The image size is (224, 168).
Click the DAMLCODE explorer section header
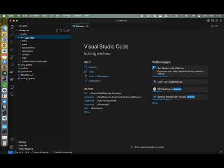(43, 30)
